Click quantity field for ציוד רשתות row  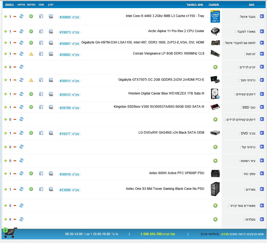tap(10, 161)
